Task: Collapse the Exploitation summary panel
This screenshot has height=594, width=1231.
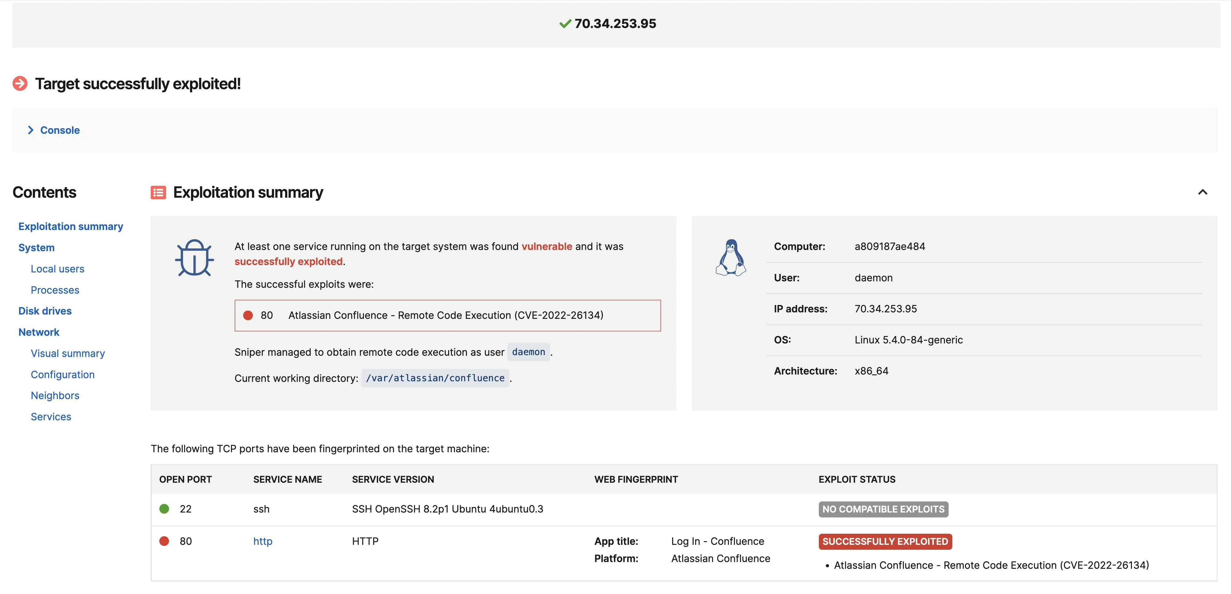Action: (1203, 192)
